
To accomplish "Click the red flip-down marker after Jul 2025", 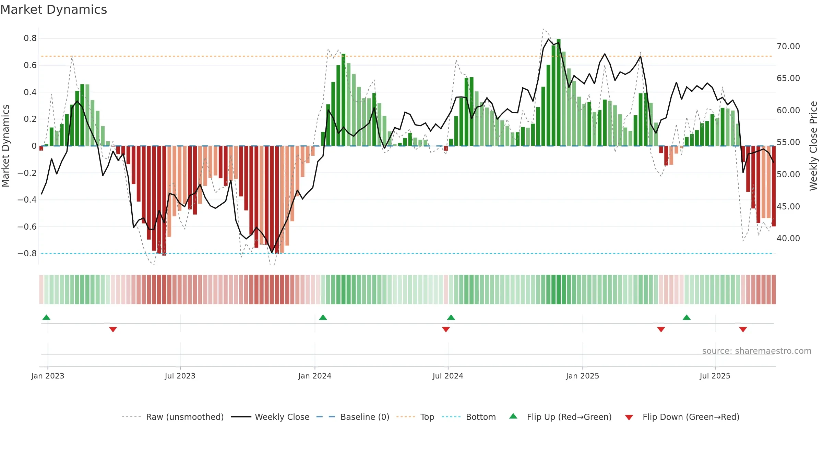I will pyautogui.click(x=743, y=330).
